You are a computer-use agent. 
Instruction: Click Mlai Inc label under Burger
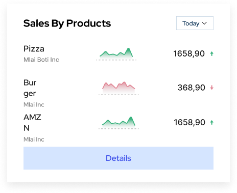tap(34, 104)
